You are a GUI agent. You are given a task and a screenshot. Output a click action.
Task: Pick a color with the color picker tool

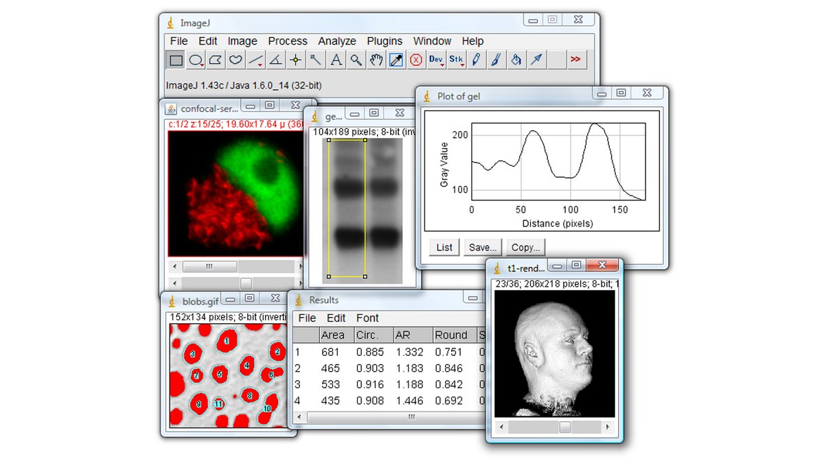pos(396,60)
